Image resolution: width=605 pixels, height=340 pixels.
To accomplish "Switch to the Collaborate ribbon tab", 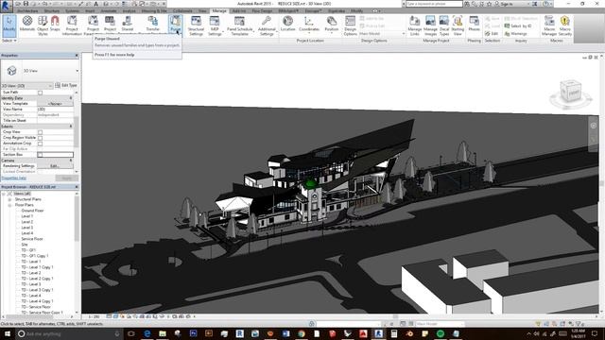I will (x=182, y=10).
